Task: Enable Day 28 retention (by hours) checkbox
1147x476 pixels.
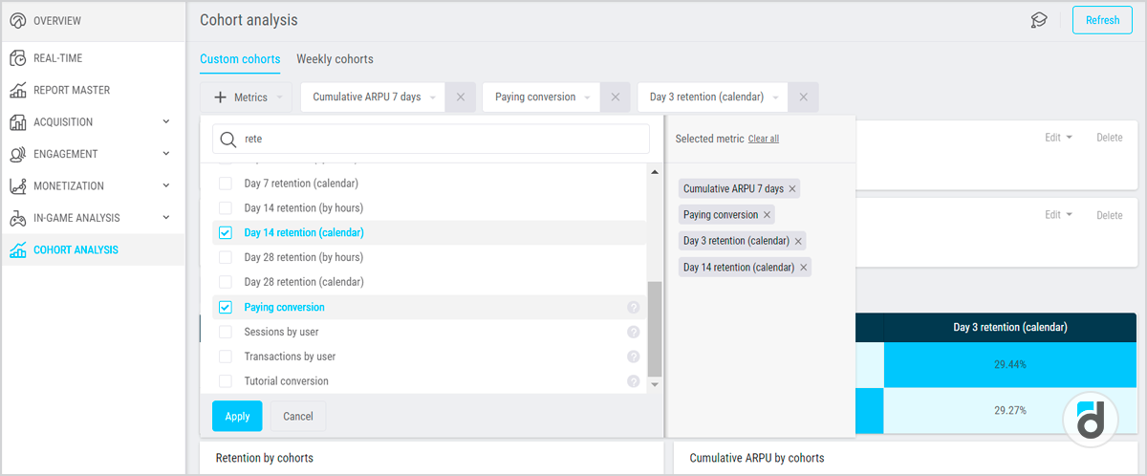Action: 226,258
